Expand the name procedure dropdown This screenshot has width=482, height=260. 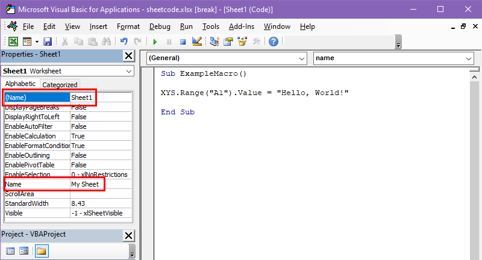[469, 58]
